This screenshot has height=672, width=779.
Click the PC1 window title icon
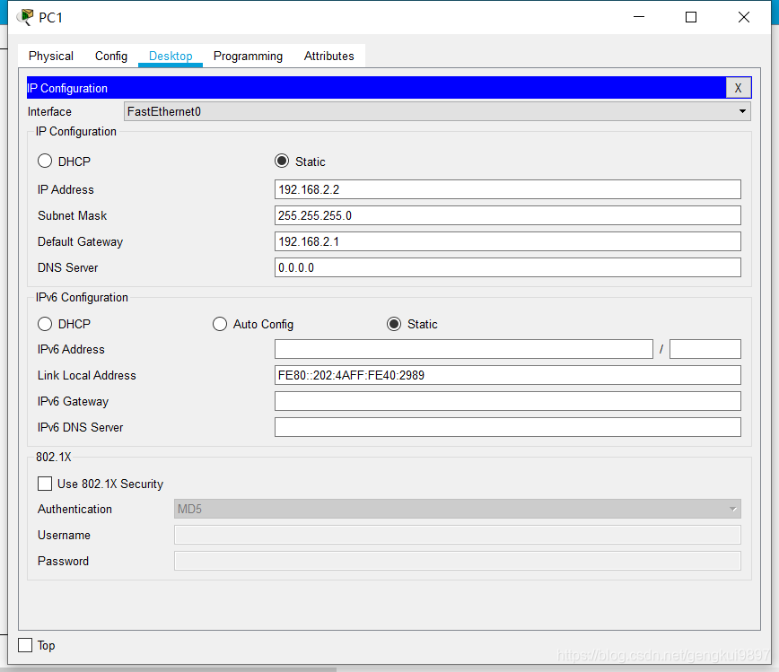25,17
